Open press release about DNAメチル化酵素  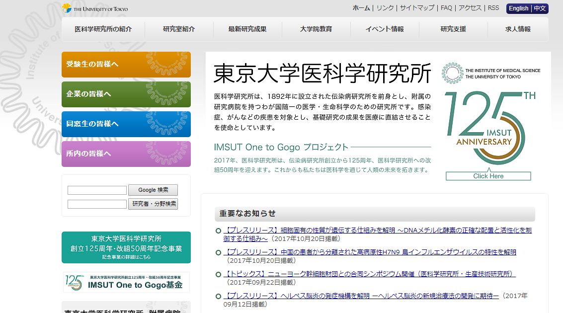pyautogui.click(x=377, y=235)
